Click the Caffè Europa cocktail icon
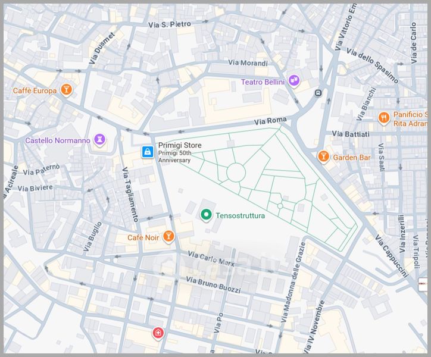 pos(66,90)
